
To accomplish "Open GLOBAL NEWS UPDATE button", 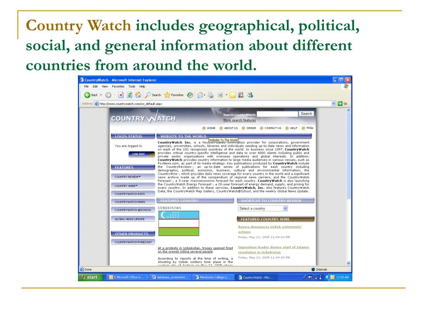I will pyautogui.click(x=133, y=219).
